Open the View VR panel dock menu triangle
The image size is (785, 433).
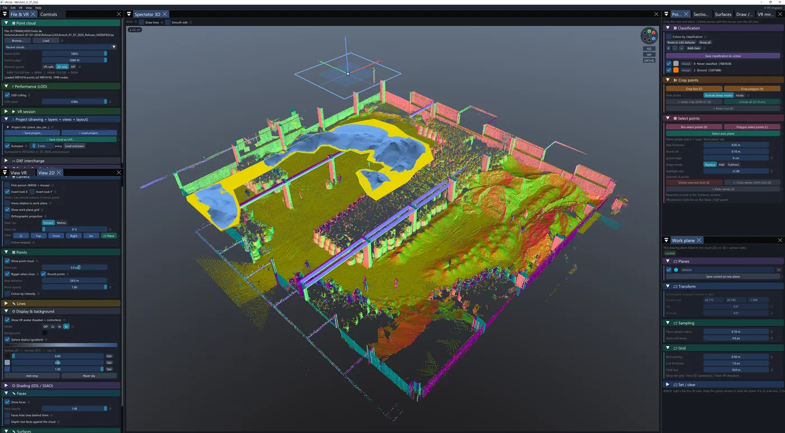click(x=6, y=173)
